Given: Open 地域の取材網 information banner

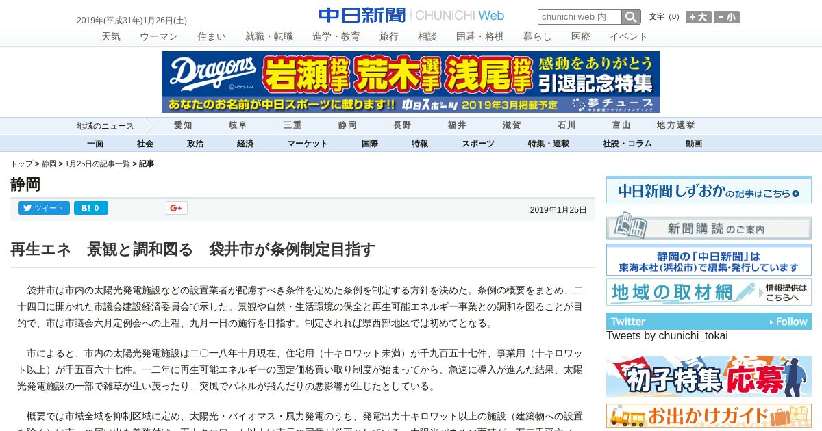Looking at the screenshot, I should click(x=709, y=292).
